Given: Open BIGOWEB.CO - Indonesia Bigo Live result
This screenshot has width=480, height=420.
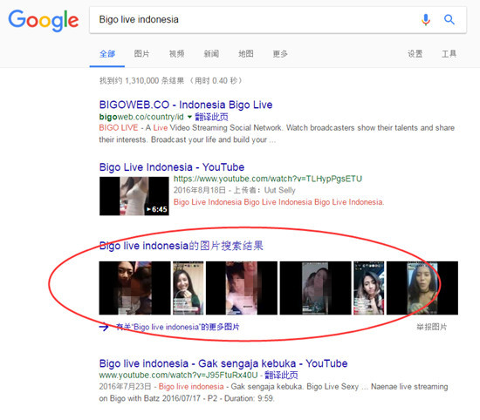Looking at the screenshot, I should (186, 105).
